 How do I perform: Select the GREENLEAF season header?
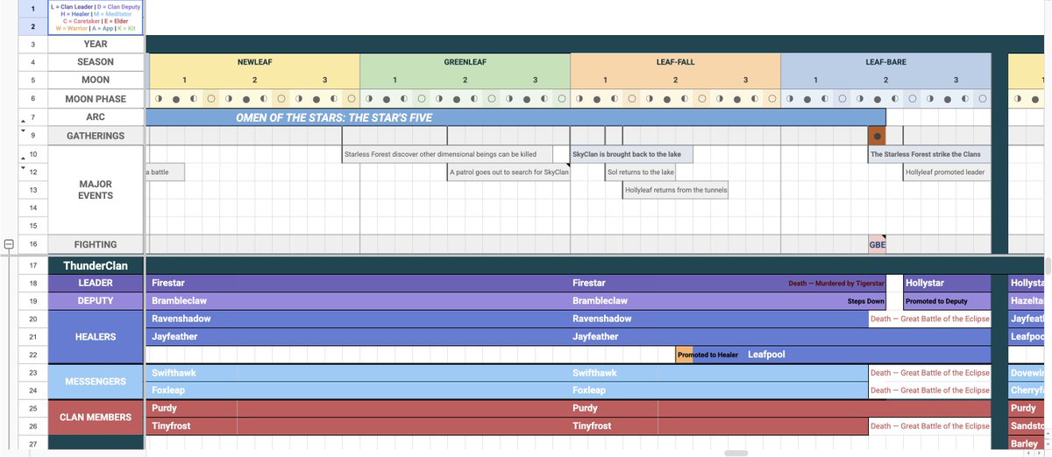point(465,62)
